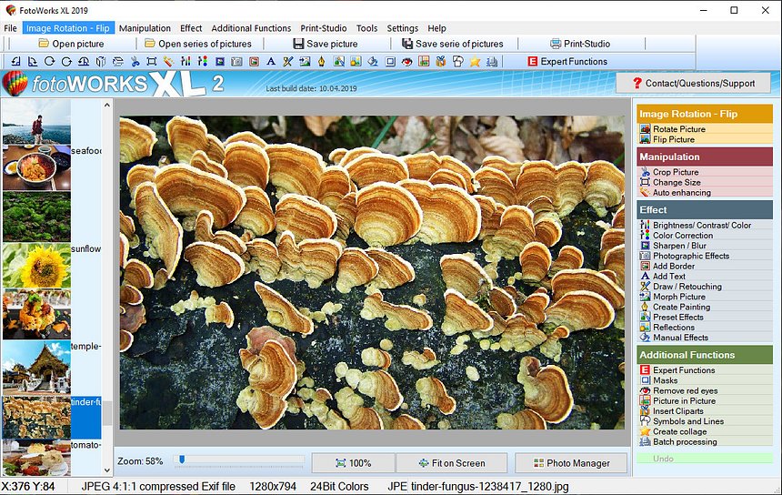The width and height of the screenshot is (782, 495).
Task: Click the Manual Effects paint-bucket toolbar icon
Action: click(373, 61)
